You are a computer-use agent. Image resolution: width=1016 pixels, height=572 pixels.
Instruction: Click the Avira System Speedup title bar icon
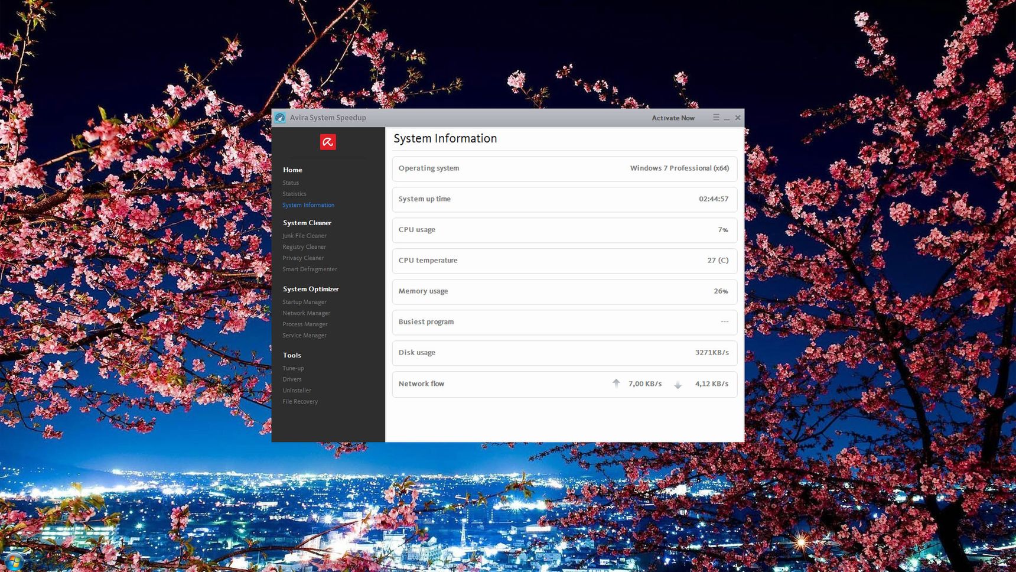click(280, 118)
